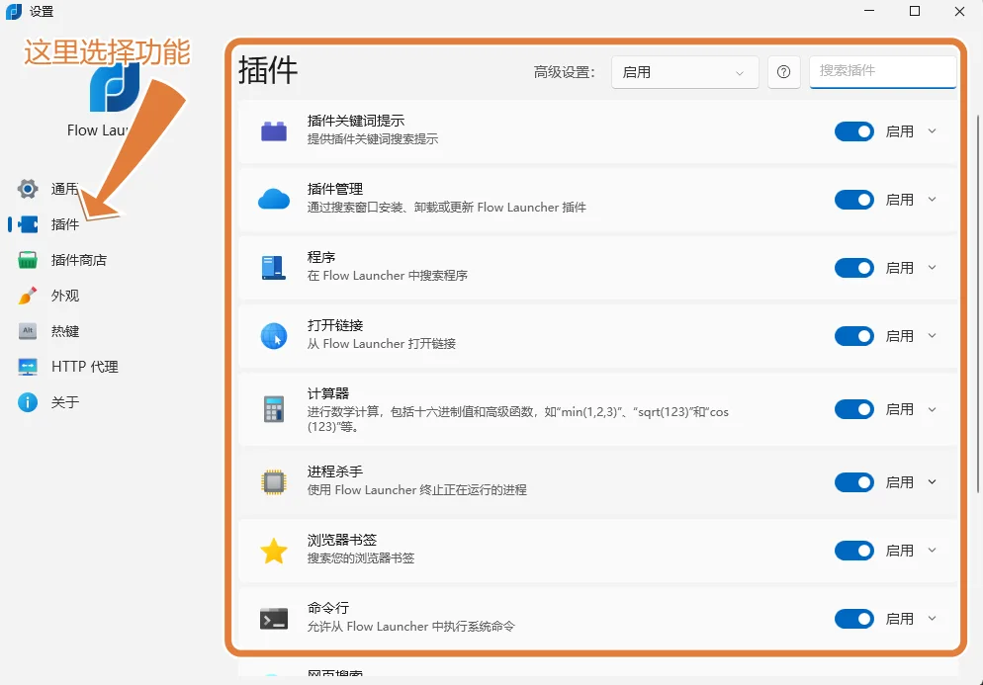Click the yellow star icon for 浏览器书签
Image resolution: width=983 pixels, height=685 pixels.
tap(274, 551)
